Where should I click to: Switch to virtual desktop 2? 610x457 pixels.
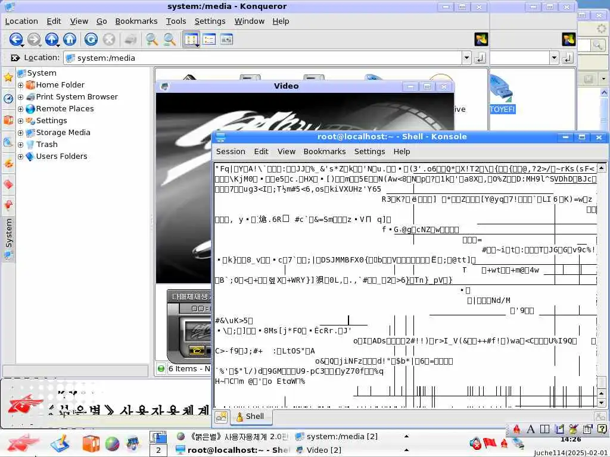click(158, 451)
